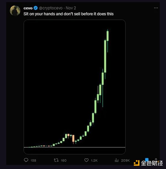Click the orange candle in the chart

pyautogui.click(x=73, y=138)
